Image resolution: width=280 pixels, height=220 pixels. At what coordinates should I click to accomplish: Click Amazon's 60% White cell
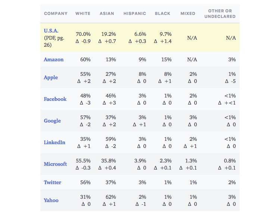click(x=85, y=59)
